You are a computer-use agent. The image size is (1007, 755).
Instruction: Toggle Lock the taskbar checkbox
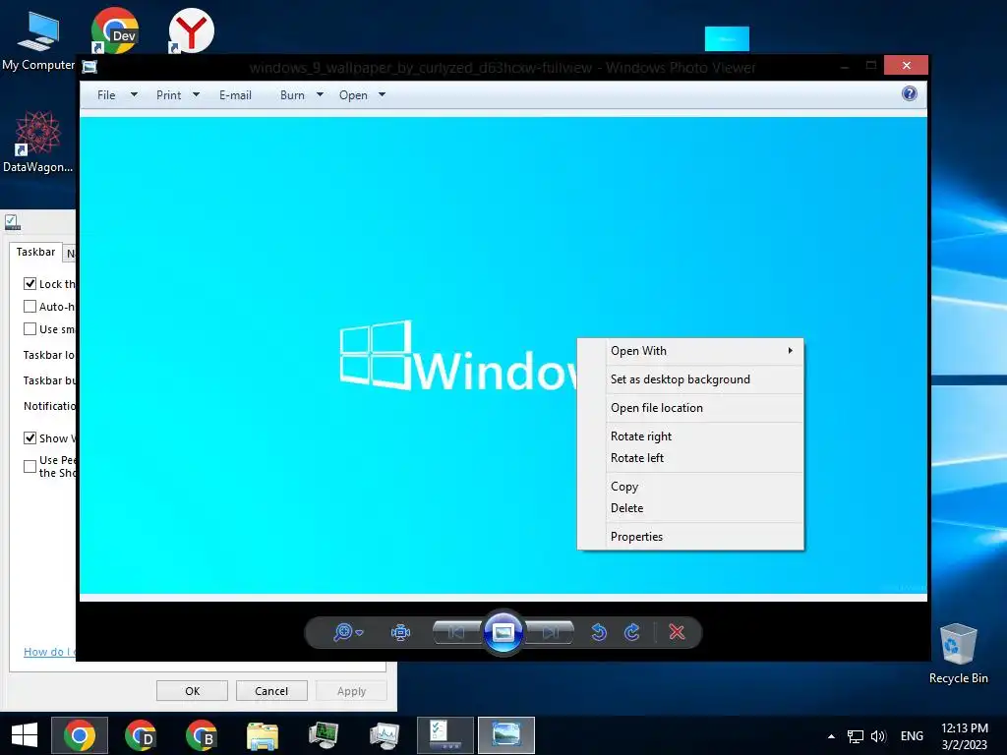[30, 284]
